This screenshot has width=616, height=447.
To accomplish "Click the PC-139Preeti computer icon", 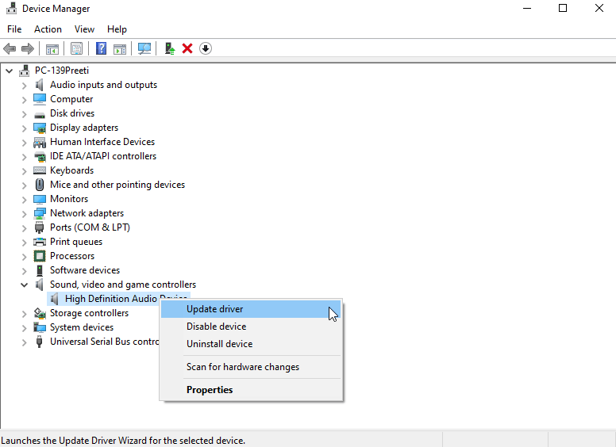I will point(25,71).
